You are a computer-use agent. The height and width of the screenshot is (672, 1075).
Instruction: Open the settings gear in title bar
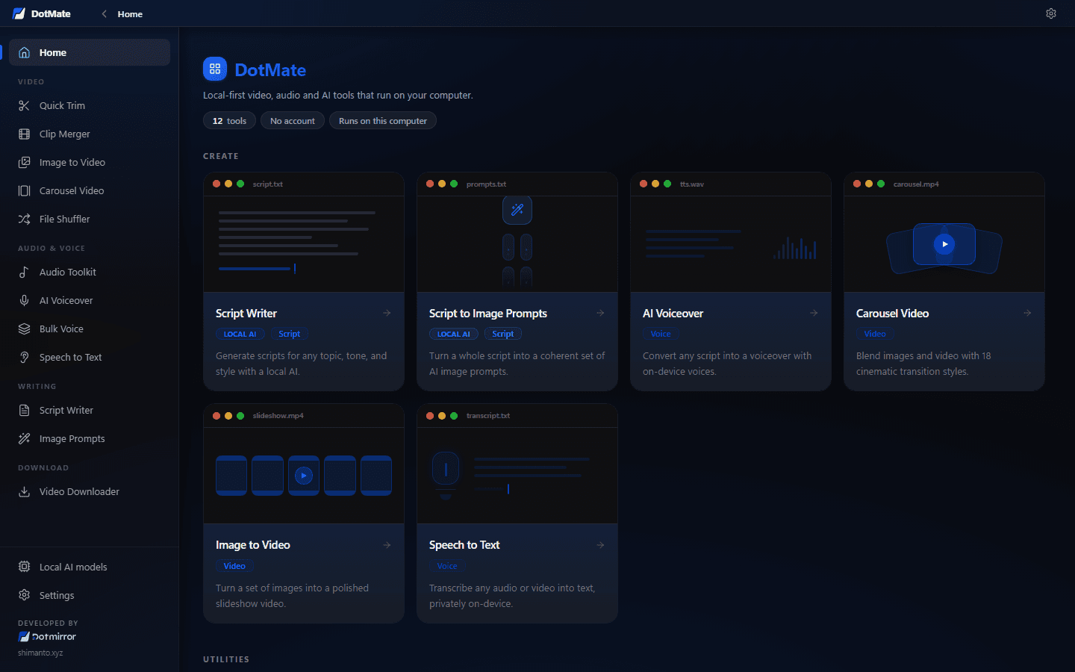[x=1051, y=13]
